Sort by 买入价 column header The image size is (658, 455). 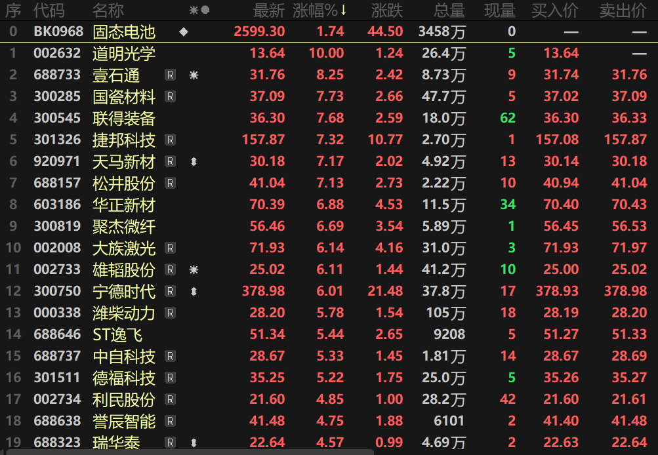(x=555, y=10)
